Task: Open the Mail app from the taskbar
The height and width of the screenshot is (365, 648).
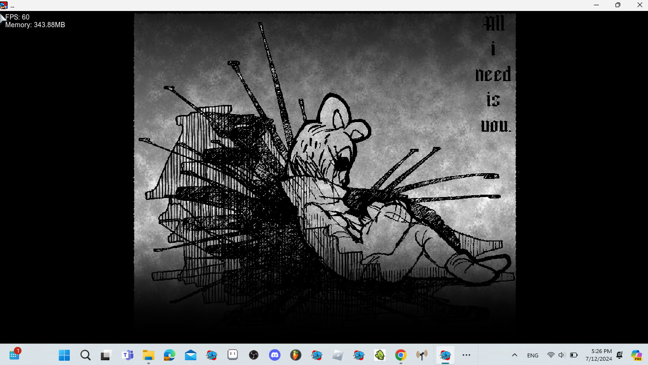Action: point(190,355)
